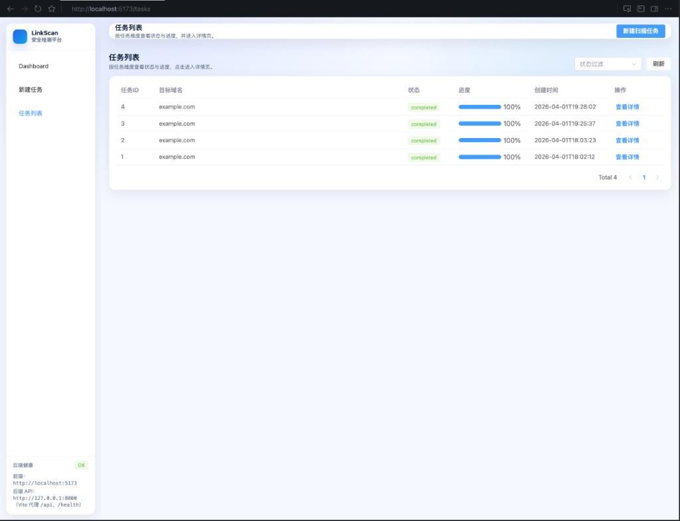The height and width of the screenshot is (521, 680).
Task: Click the 目标域名 column header
Action: click(x=171, y=90)
